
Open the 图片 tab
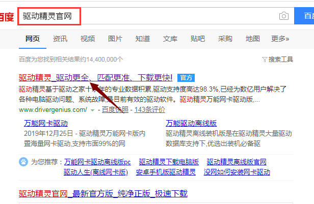[x=115, y=39]
